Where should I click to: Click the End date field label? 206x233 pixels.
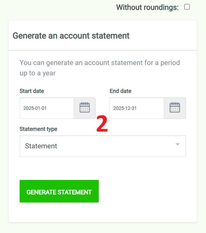pyautogui.click(x=121, y=91)
